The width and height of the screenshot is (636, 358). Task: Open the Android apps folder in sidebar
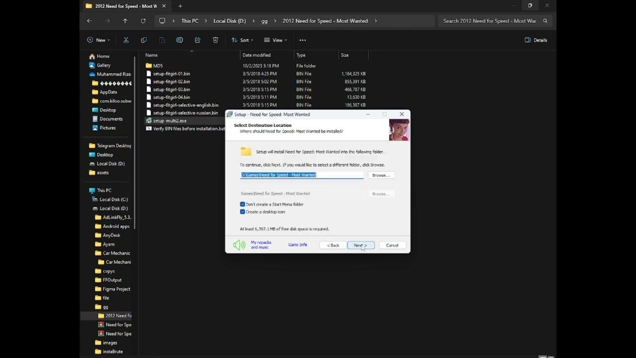[116, 226]
